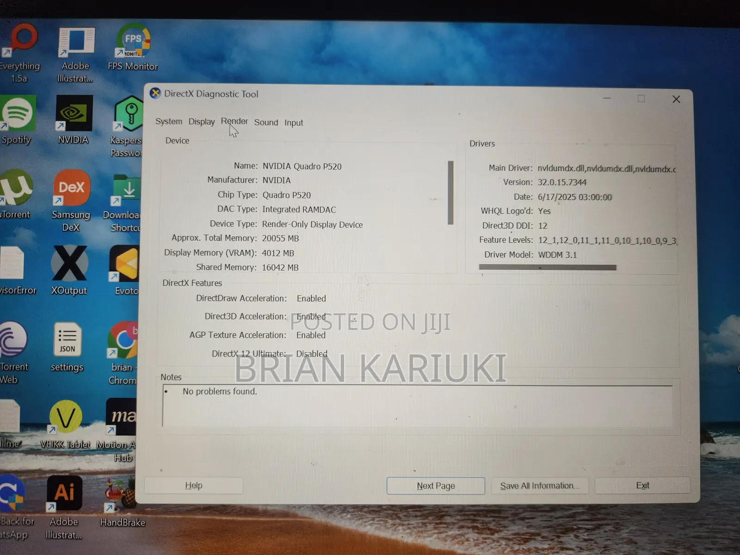Select the DAC Type value 'Integrated RAMDAC'
This screenshot has height=555, width=740.
299,210
